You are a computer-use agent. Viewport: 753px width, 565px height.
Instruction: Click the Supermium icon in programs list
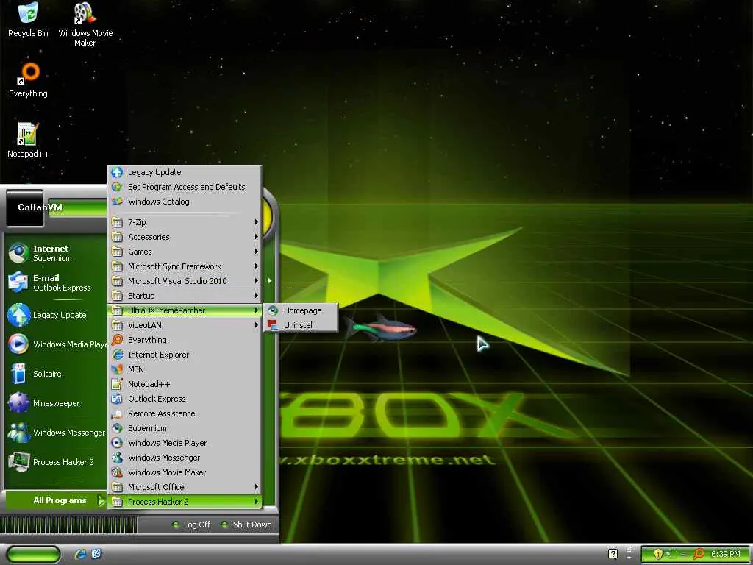117,428
